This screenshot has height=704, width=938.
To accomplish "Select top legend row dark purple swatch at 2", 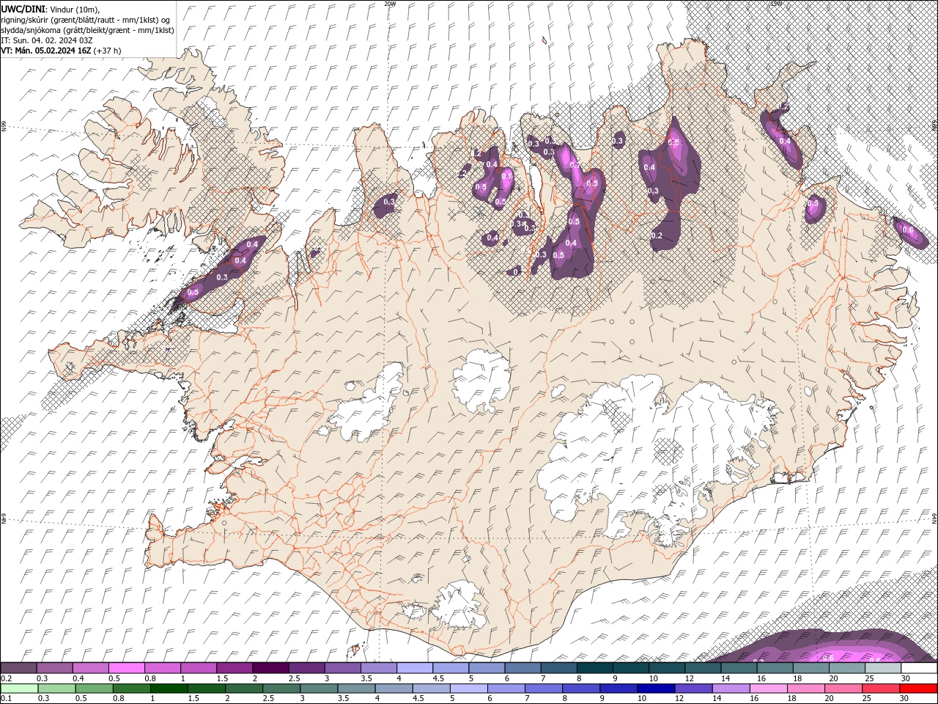I will click(x=270, y=668).
